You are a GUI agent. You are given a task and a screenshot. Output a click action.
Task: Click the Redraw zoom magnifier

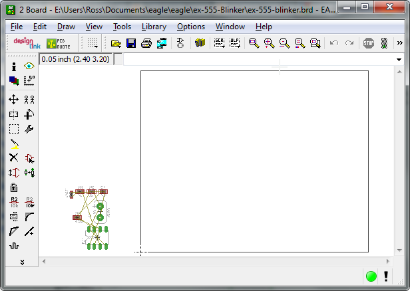300,43
